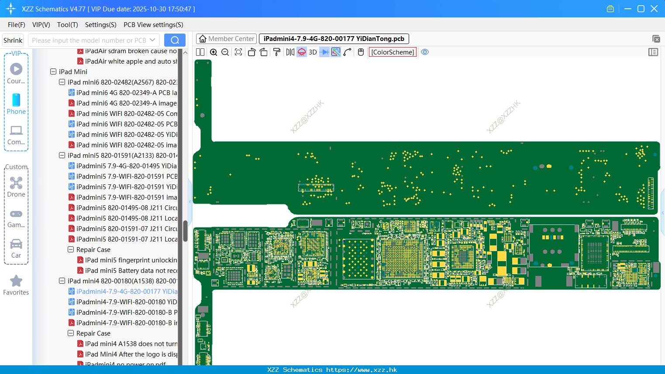Image resolution: width=665 pixels, height=374 pixels.
Task: Open IPad mini5 Battery data not received case
Action: pyautogui.click(x=127, y=270)
